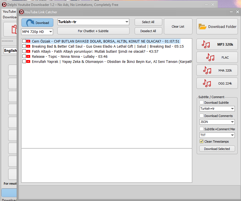Choose M4A 320k audio button
Image resolution: width=241 pixels, height=201 pixels.
click(x=217, y=70)
